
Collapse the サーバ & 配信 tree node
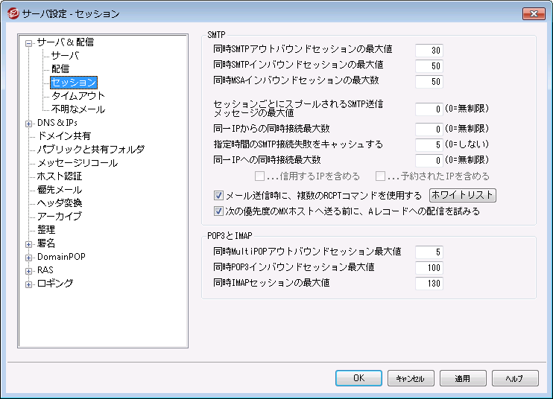pos(29,43)
